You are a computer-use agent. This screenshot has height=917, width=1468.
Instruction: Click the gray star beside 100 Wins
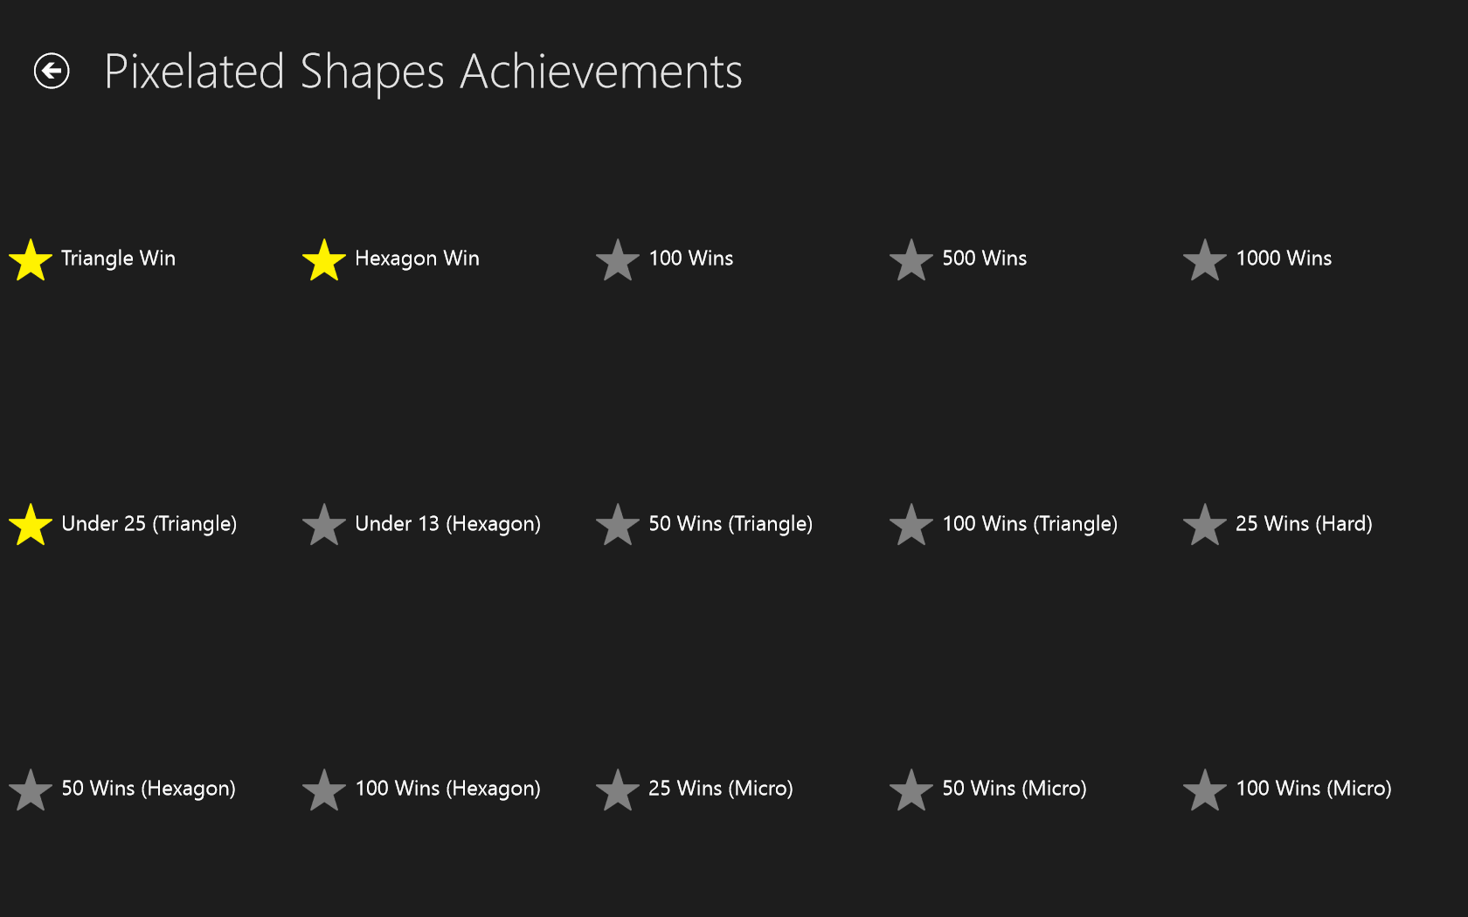[x=618, y=260]
